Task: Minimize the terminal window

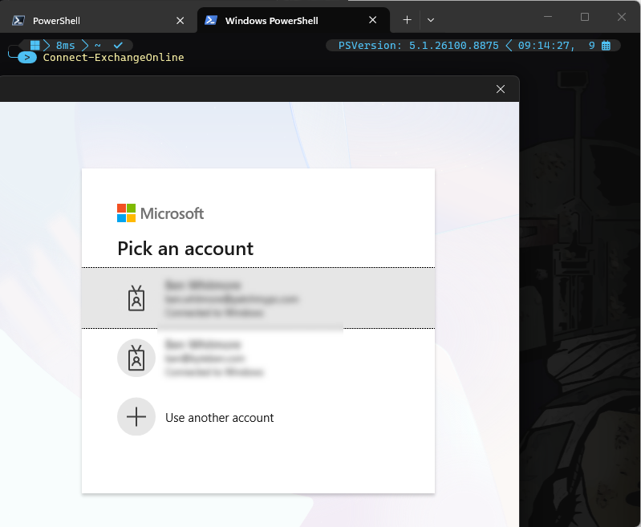Action: (548, 17)
